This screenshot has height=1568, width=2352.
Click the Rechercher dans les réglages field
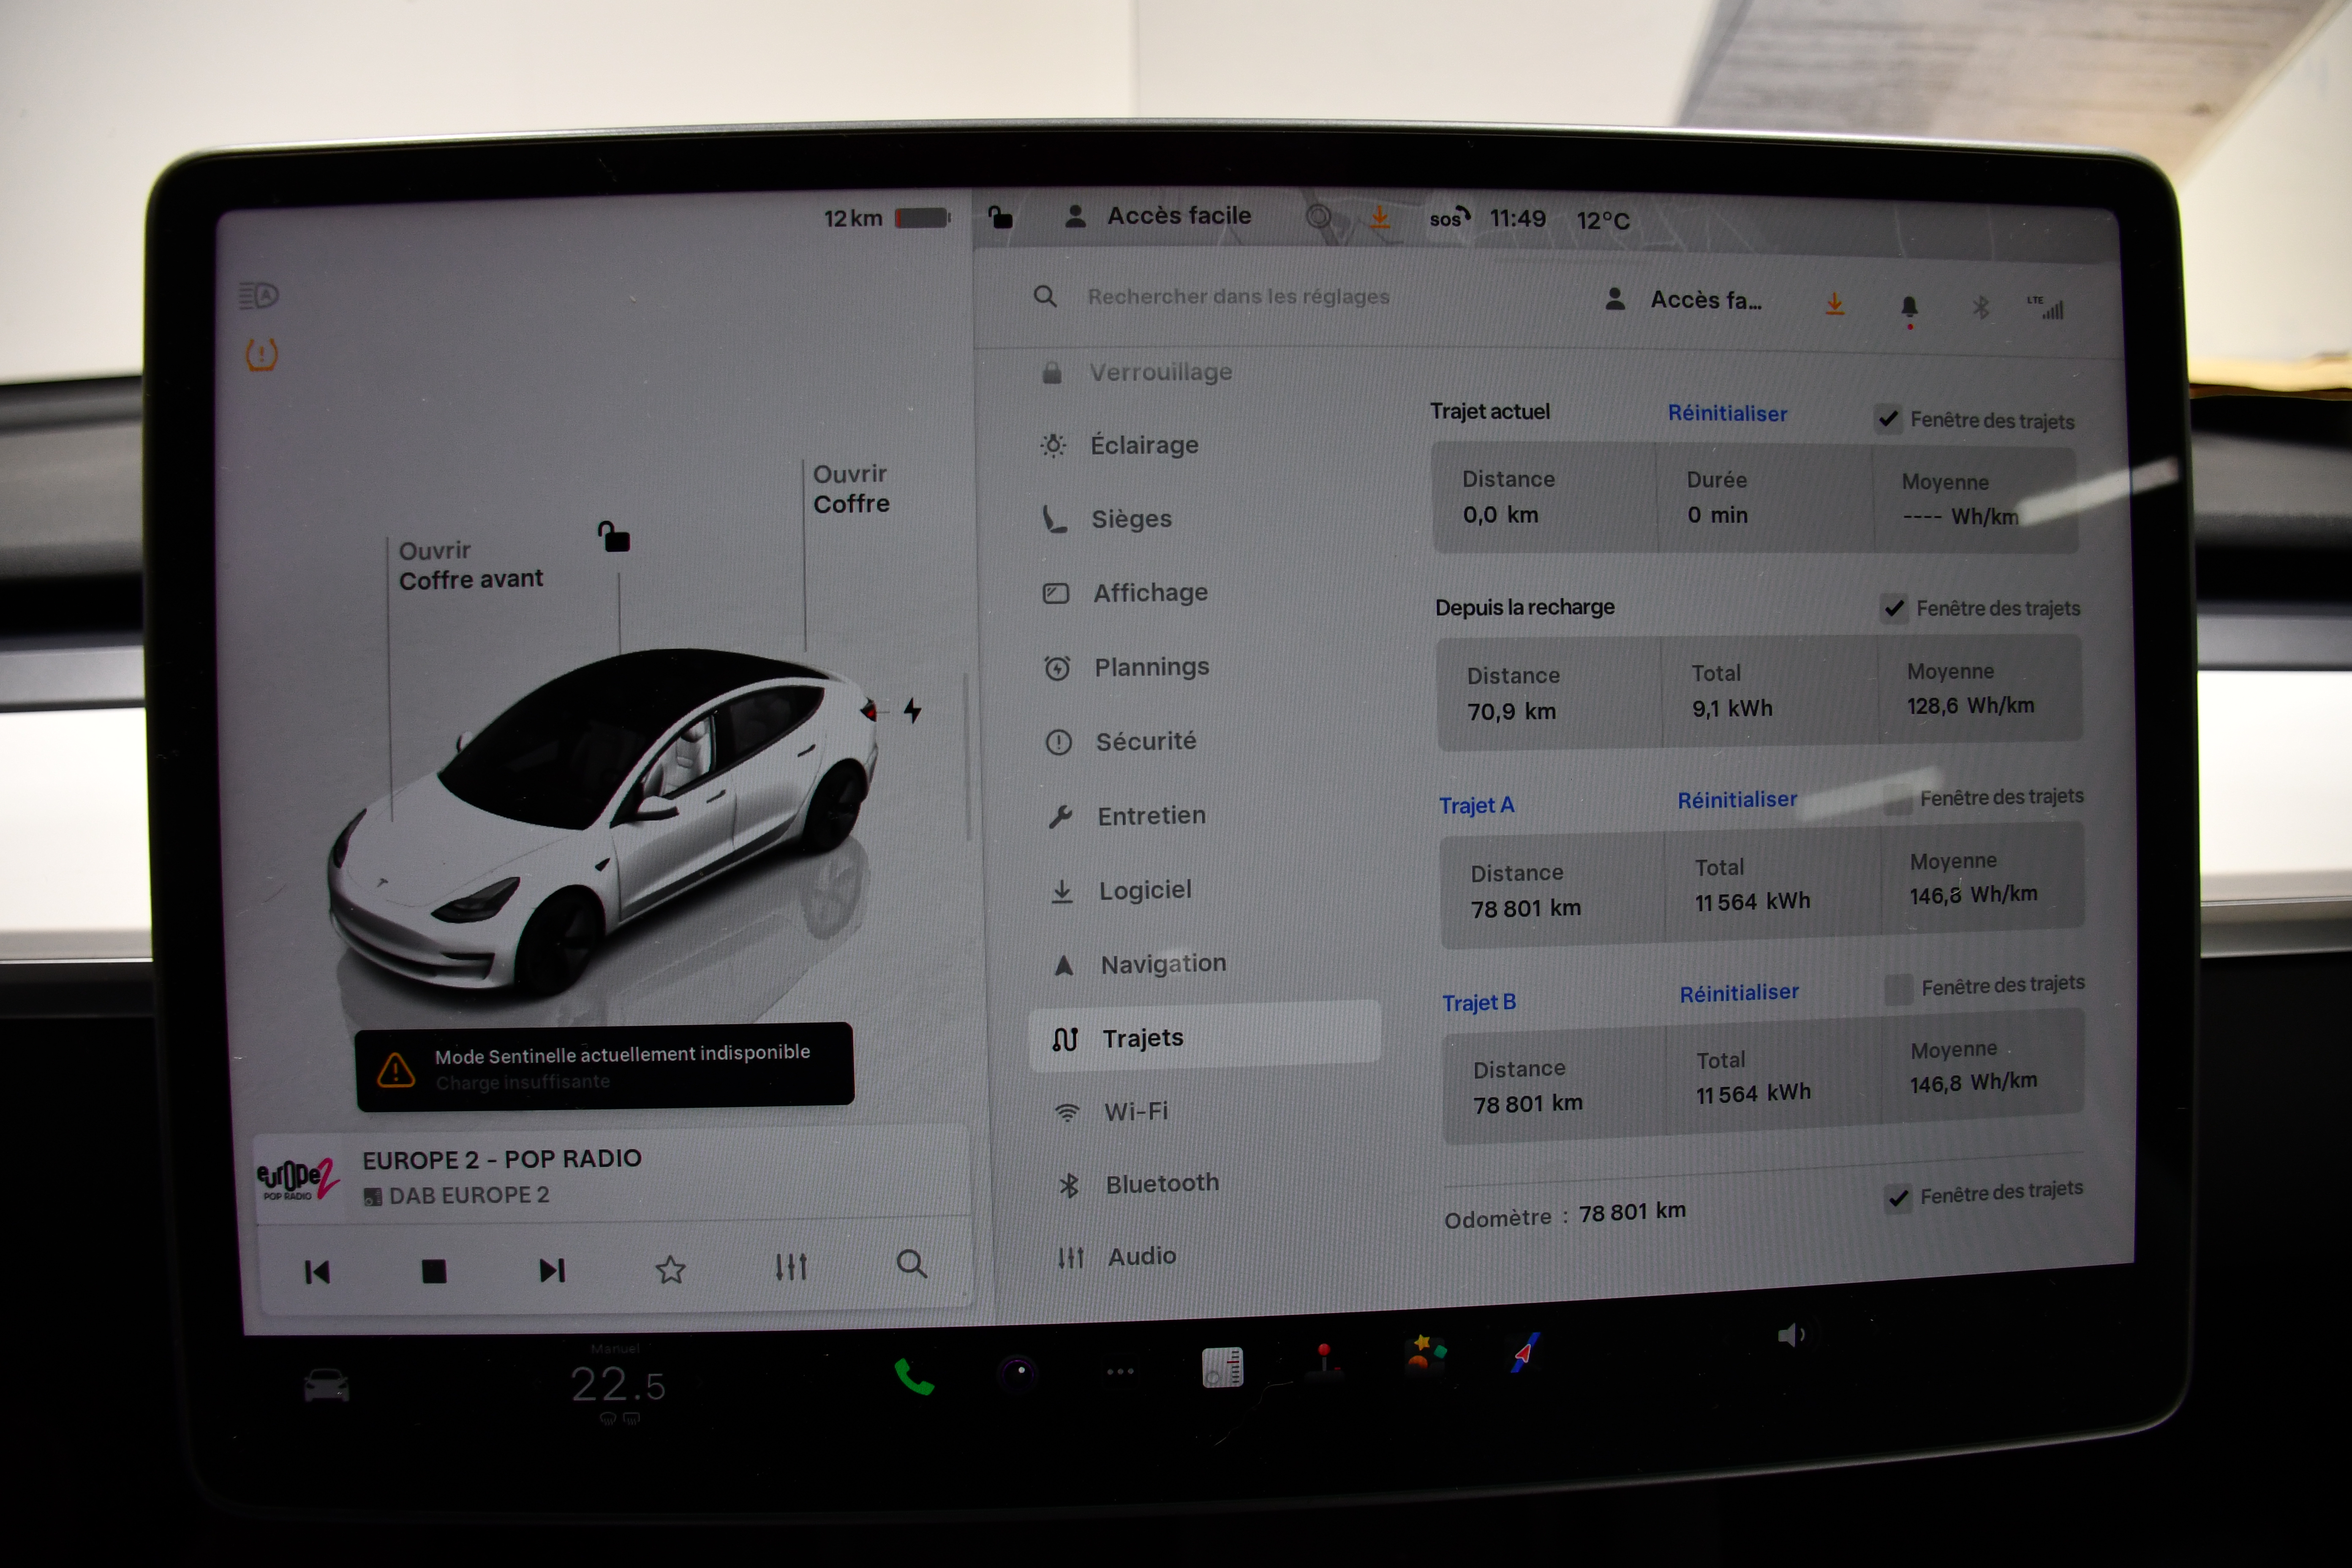pyautogui.click(x=1238, y=297)
